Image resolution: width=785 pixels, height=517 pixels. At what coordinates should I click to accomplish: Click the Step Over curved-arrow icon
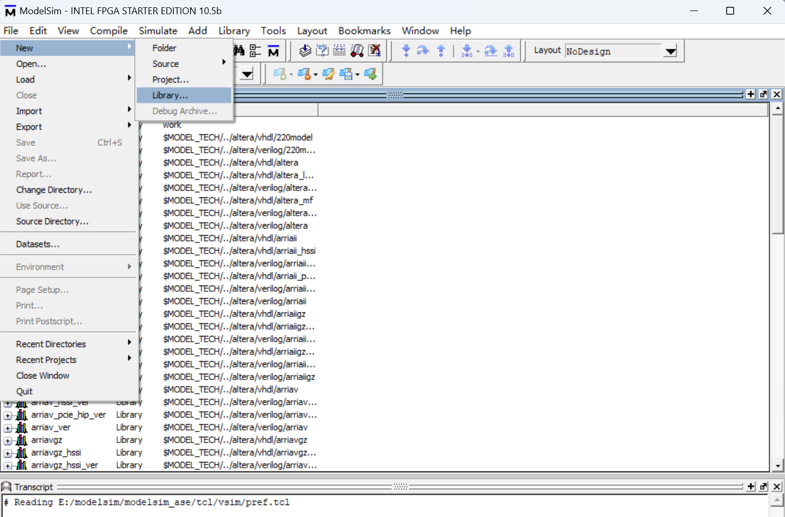coord(423,50)
